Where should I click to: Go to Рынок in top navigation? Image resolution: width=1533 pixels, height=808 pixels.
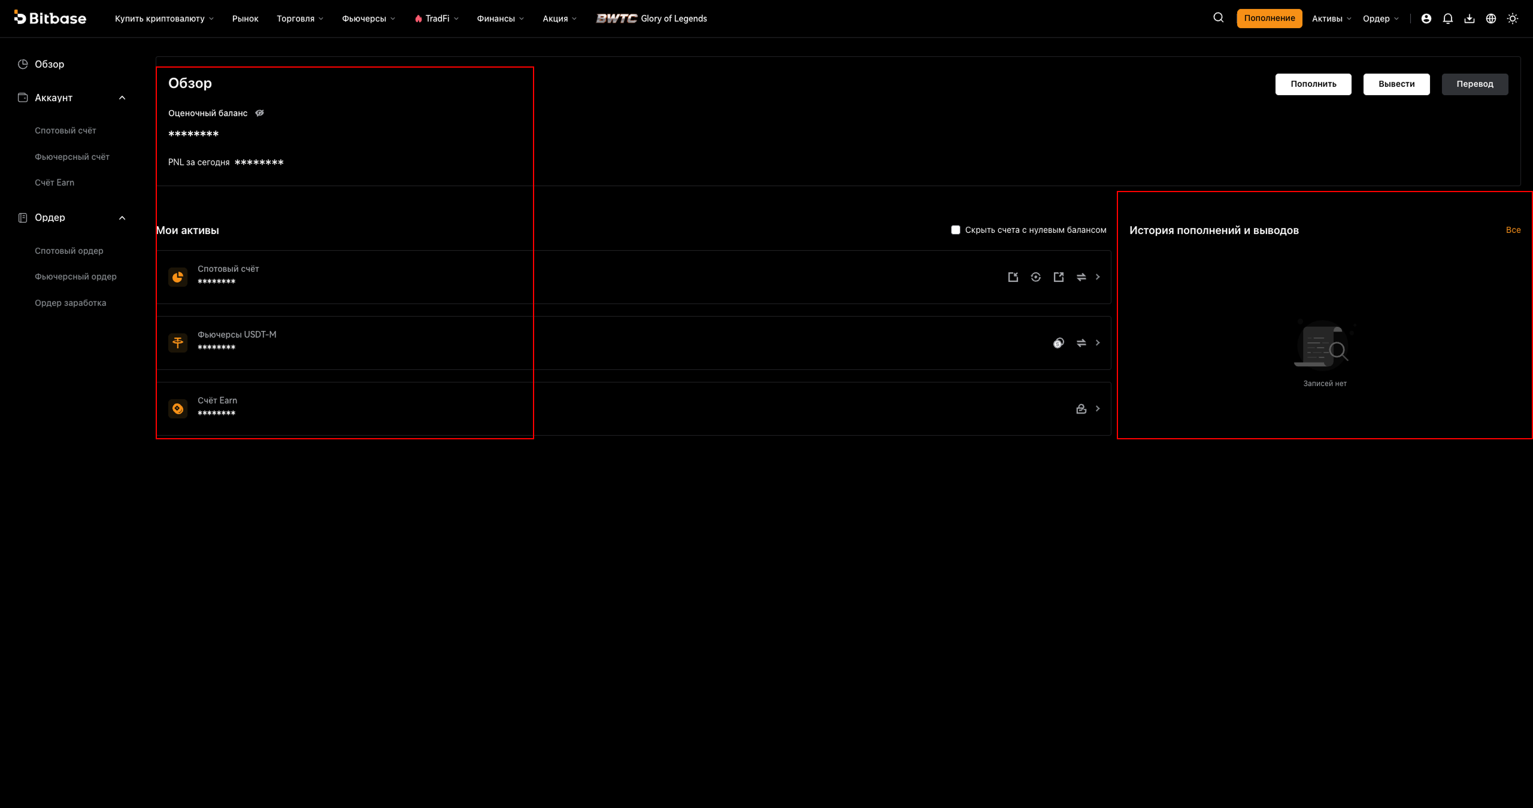click(x=245, y=19)
